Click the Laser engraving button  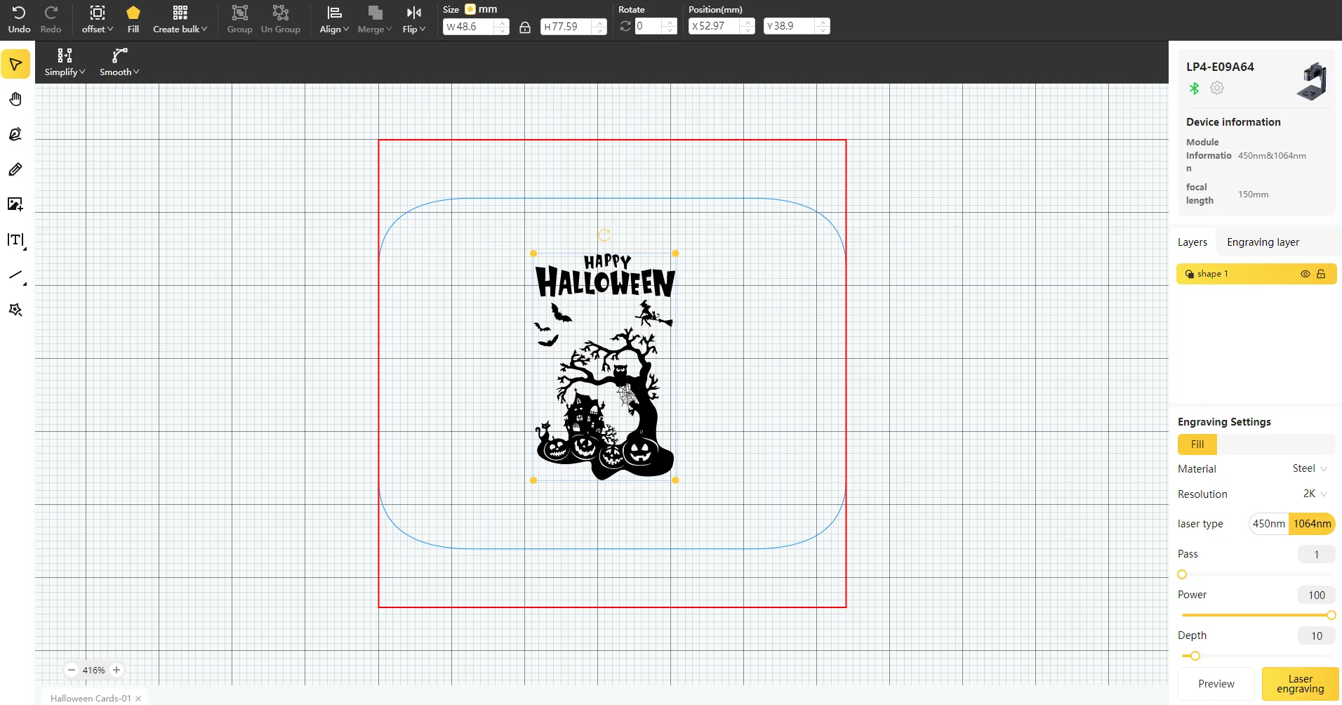pyautogui.click(x=1300, y=684)
